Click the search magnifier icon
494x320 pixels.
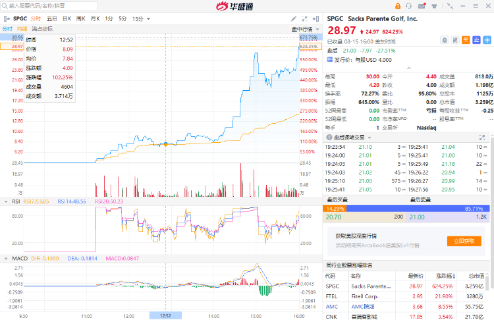tap(5, 6)
